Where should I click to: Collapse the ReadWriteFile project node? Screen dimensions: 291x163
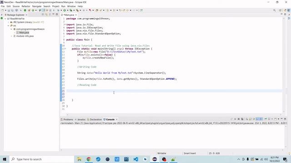5,19
